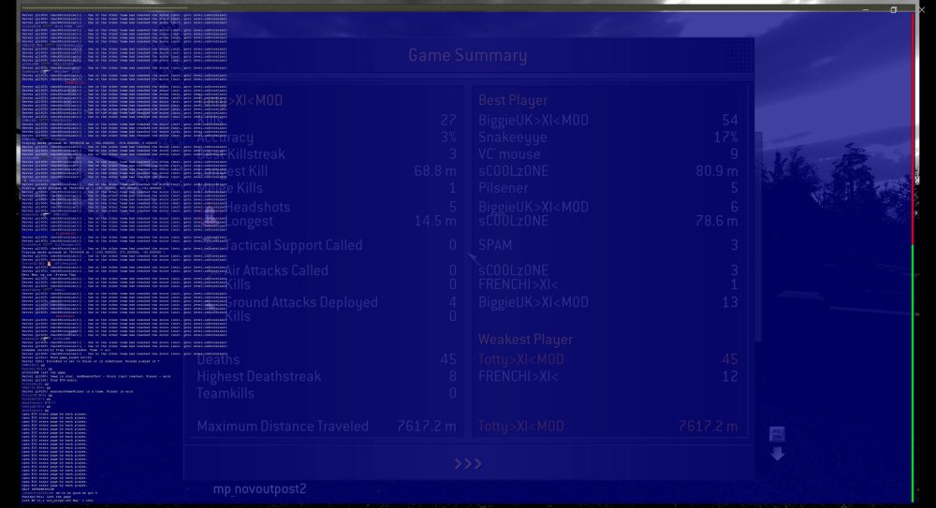The width and height of the screenshot is (936, 508).
Task: Select the SPAM tactical support entry
Action: point(495,245)
